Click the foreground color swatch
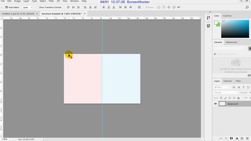The image size is (251, 141). coord(216,22)
